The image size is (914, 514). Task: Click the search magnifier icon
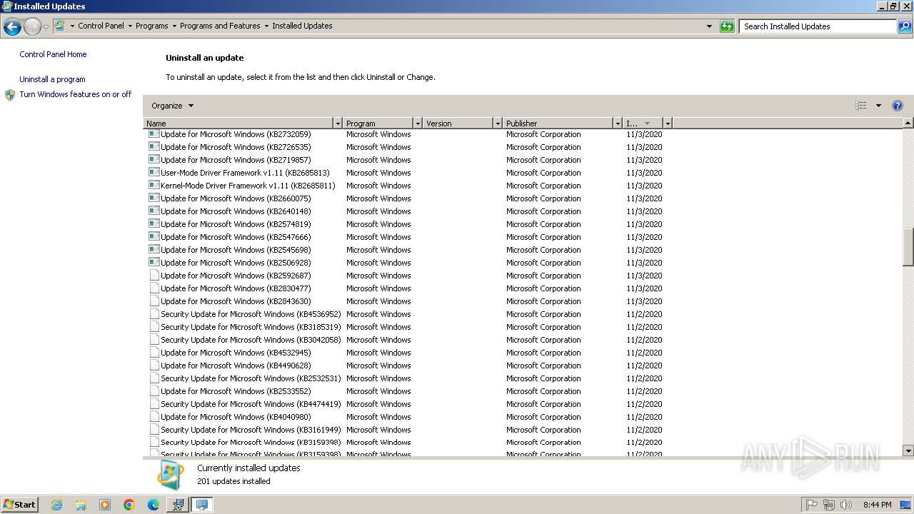click(x=905, y=26)
